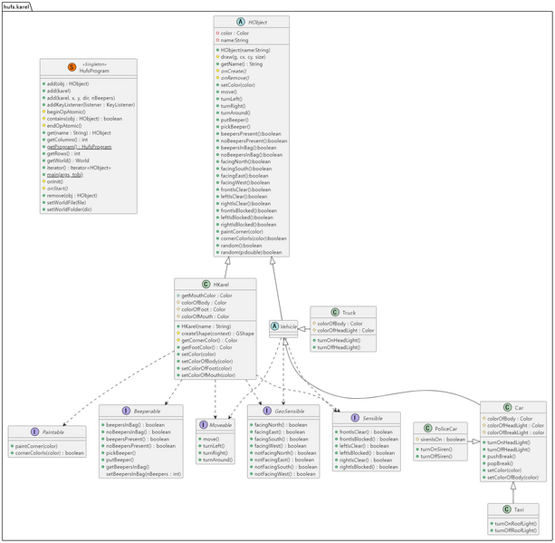The image size is (555, 543).
Task: Click italic 'onRemove()' method in HObject
Action: [x=234, y=78]
